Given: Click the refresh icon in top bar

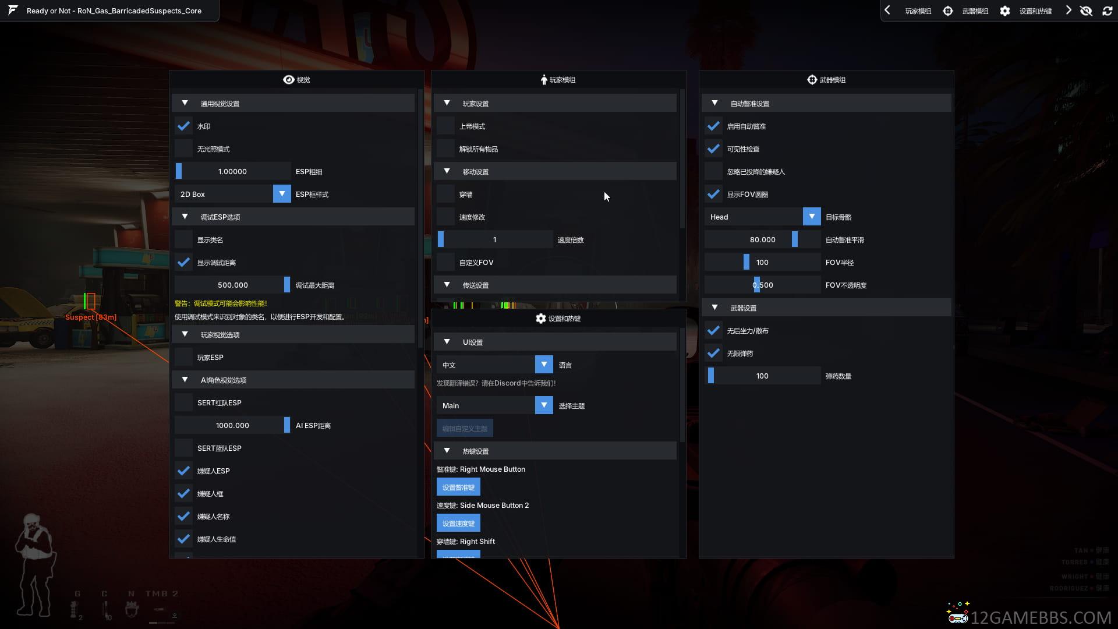Looking at the screenshot, I should pyautogui.click(x=1108, y=10).
